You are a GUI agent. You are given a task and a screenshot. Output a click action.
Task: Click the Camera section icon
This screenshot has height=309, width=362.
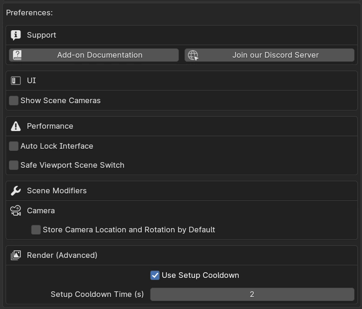point(16,210)
